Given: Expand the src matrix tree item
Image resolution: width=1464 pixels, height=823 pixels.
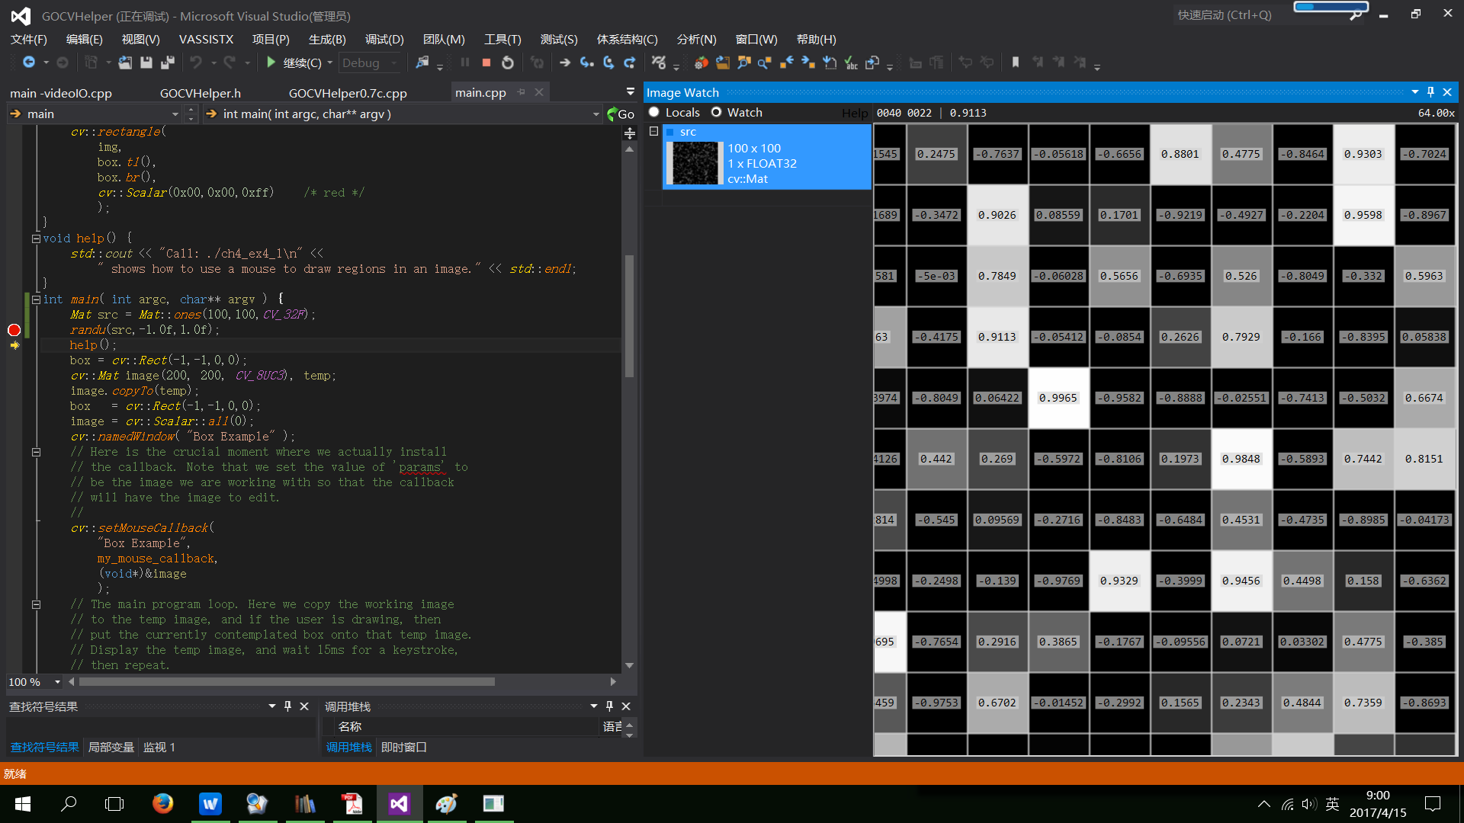Looking at the screenshot, I should coord(653,130).
